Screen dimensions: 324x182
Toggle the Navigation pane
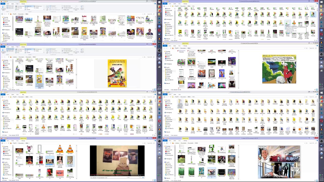point(3,8)
